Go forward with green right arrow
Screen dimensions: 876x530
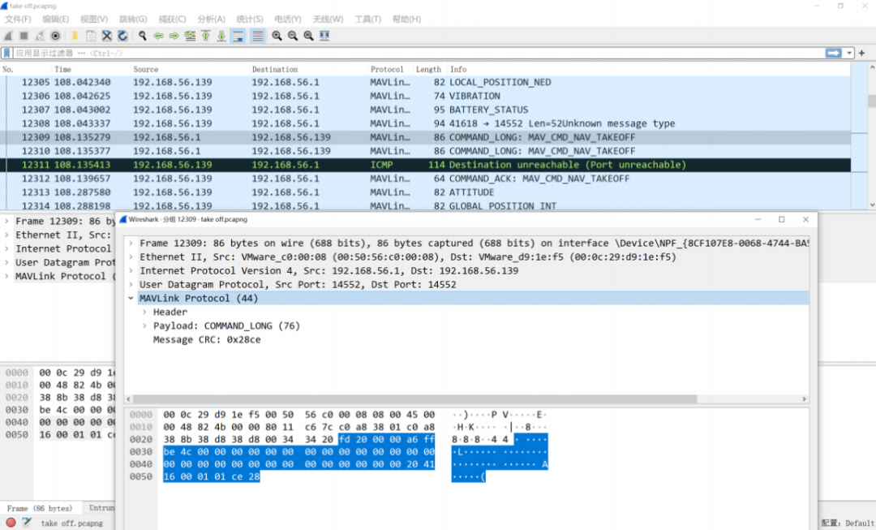tap(174, 36)
